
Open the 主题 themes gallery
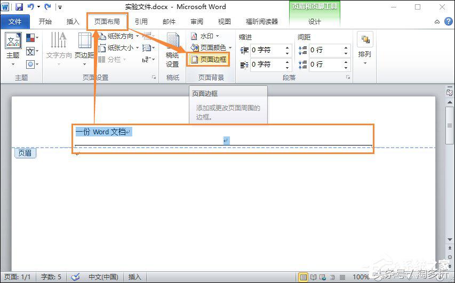[13, 49]
